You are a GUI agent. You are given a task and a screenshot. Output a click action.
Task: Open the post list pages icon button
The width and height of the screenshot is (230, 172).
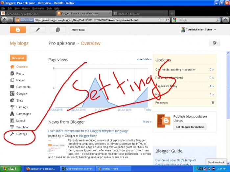pyautogui.click(x=58, y=30)
